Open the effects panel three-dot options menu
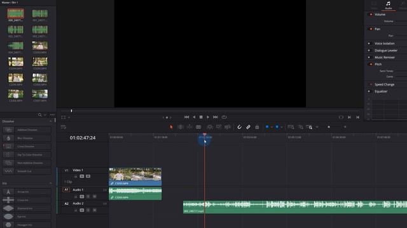Viewport: 407px width, 228px height. [52, 115]
